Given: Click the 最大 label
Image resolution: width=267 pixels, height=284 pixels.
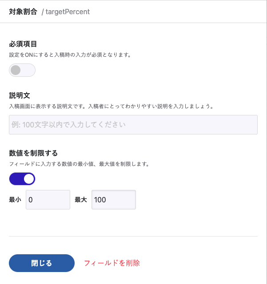Looking at the screenshot, I should pos(80,200).
